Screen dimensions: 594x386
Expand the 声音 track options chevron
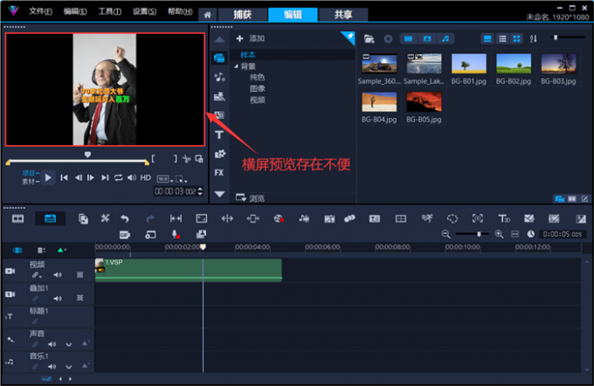(x=68, y=345)
